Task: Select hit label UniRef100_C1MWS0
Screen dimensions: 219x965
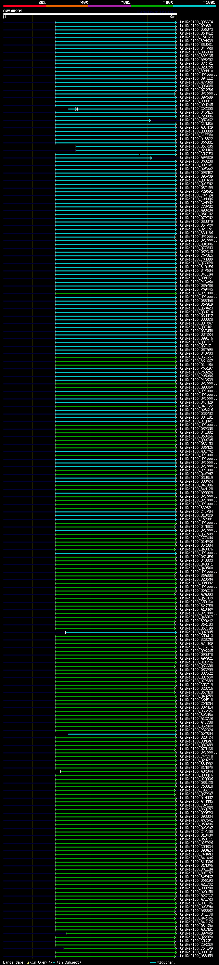Action: 196,124
